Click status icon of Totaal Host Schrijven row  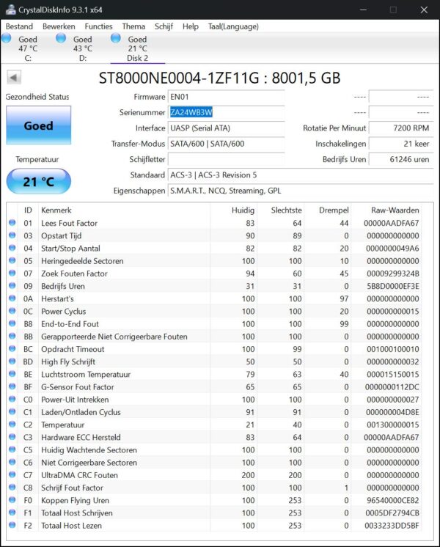tap(12, 512)
